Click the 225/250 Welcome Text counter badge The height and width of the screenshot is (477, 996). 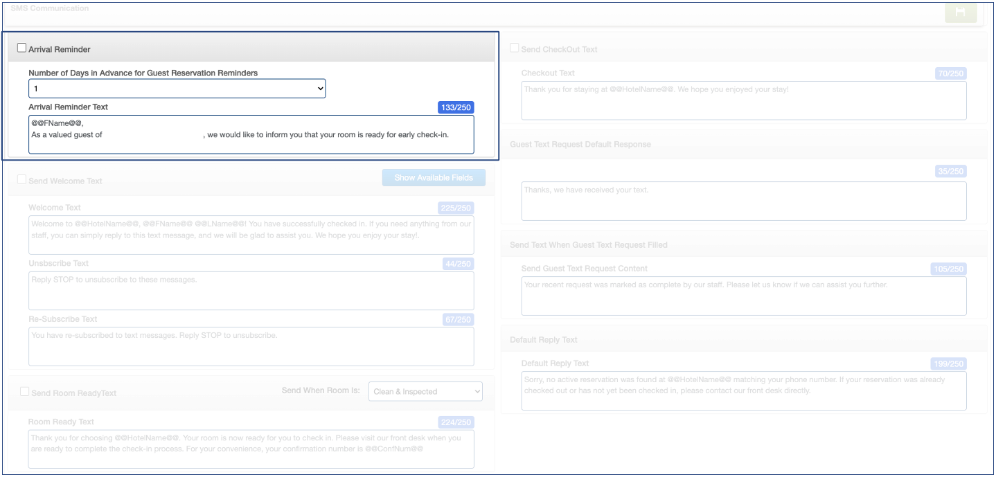[456, 208]
